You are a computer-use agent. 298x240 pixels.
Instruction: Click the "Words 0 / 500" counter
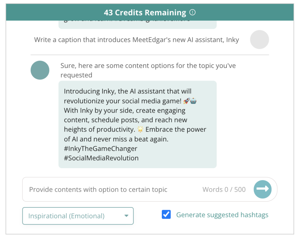pyautogui.click(x=224, y=190)
